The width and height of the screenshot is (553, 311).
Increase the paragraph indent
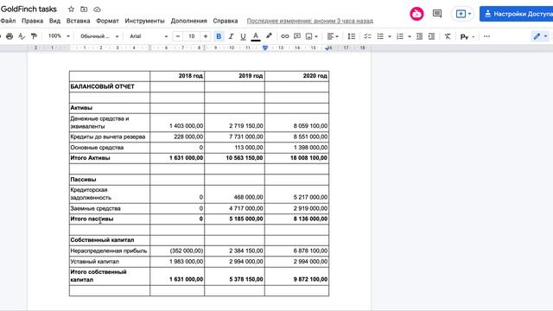point(431,36)
